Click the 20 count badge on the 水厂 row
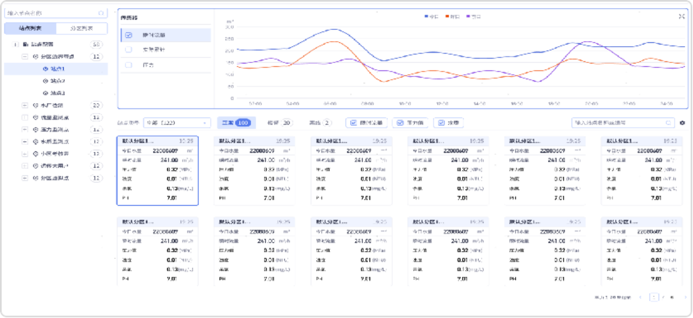 tap(97, 105)
